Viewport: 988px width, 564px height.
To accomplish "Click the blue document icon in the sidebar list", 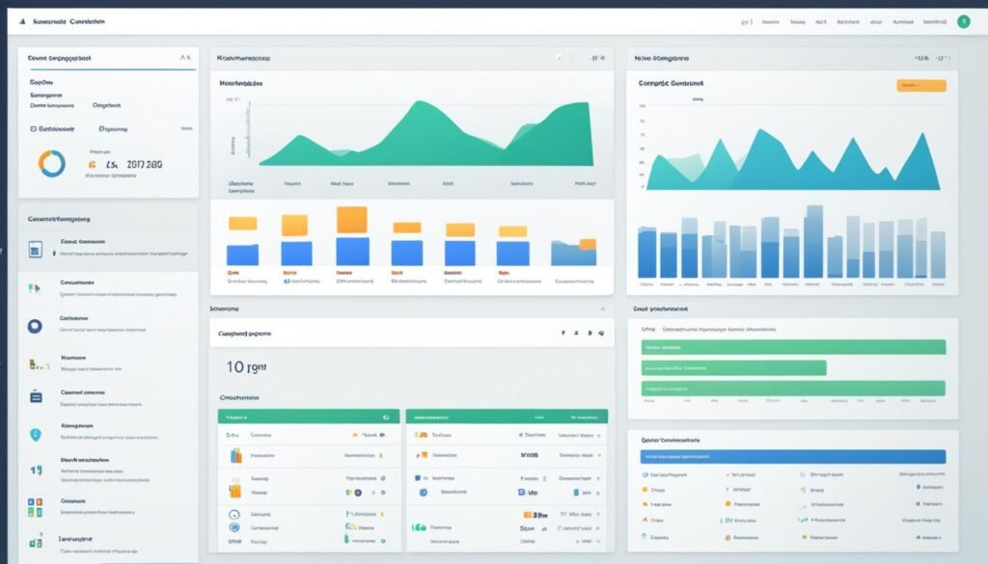I will pyautogui.click(x=35, y=251).
